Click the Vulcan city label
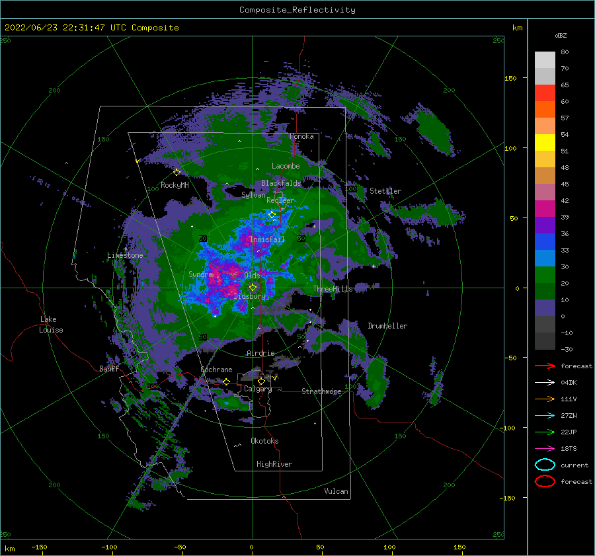Image resolution: width=595 pixels, height=556 pixels. coord(337,491)
